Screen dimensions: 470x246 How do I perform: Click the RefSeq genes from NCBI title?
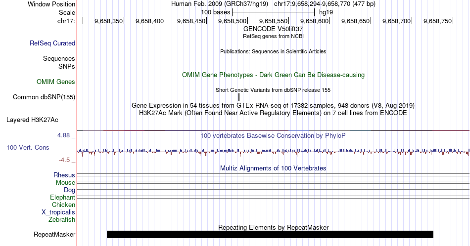[273, 36]
